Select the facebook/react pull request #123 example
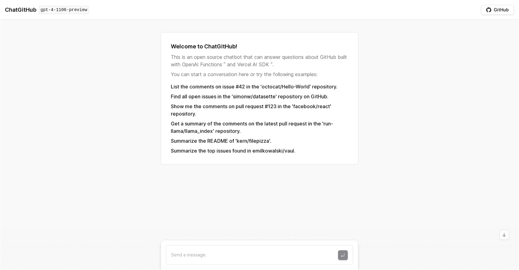 (x=251, y=110)
